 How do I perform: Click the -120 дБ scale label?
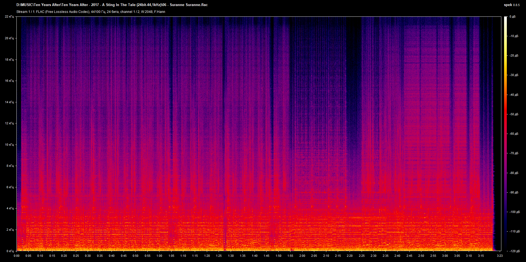point(514,251)
